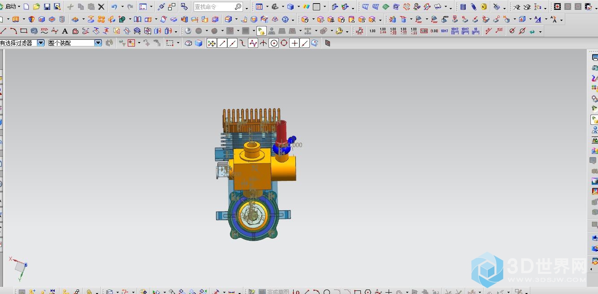
Task: Click the magnifier in the command finder
Action: tap(238, 7)
